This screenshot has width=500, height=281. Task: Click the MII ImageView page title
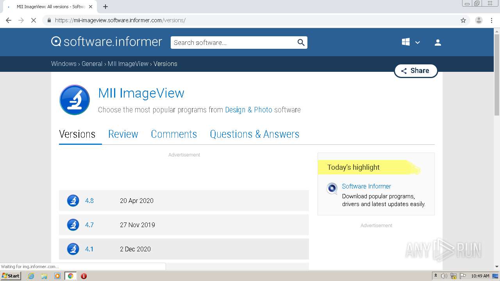(141, 93)
